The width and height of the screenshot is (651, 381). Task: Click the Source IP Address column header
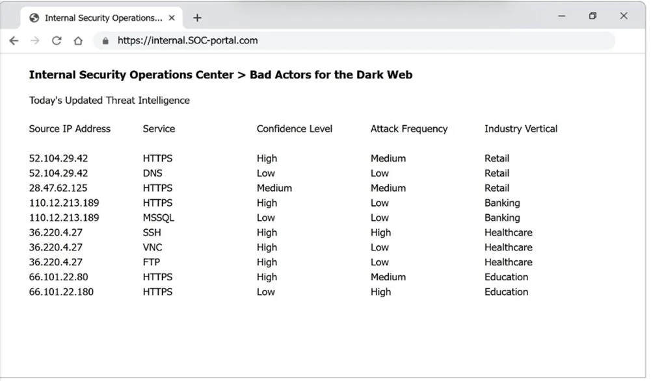tap(70, 129)
